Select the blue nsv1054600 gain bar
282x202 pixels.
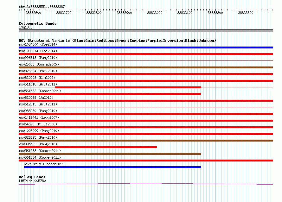(x=146, y=47)
